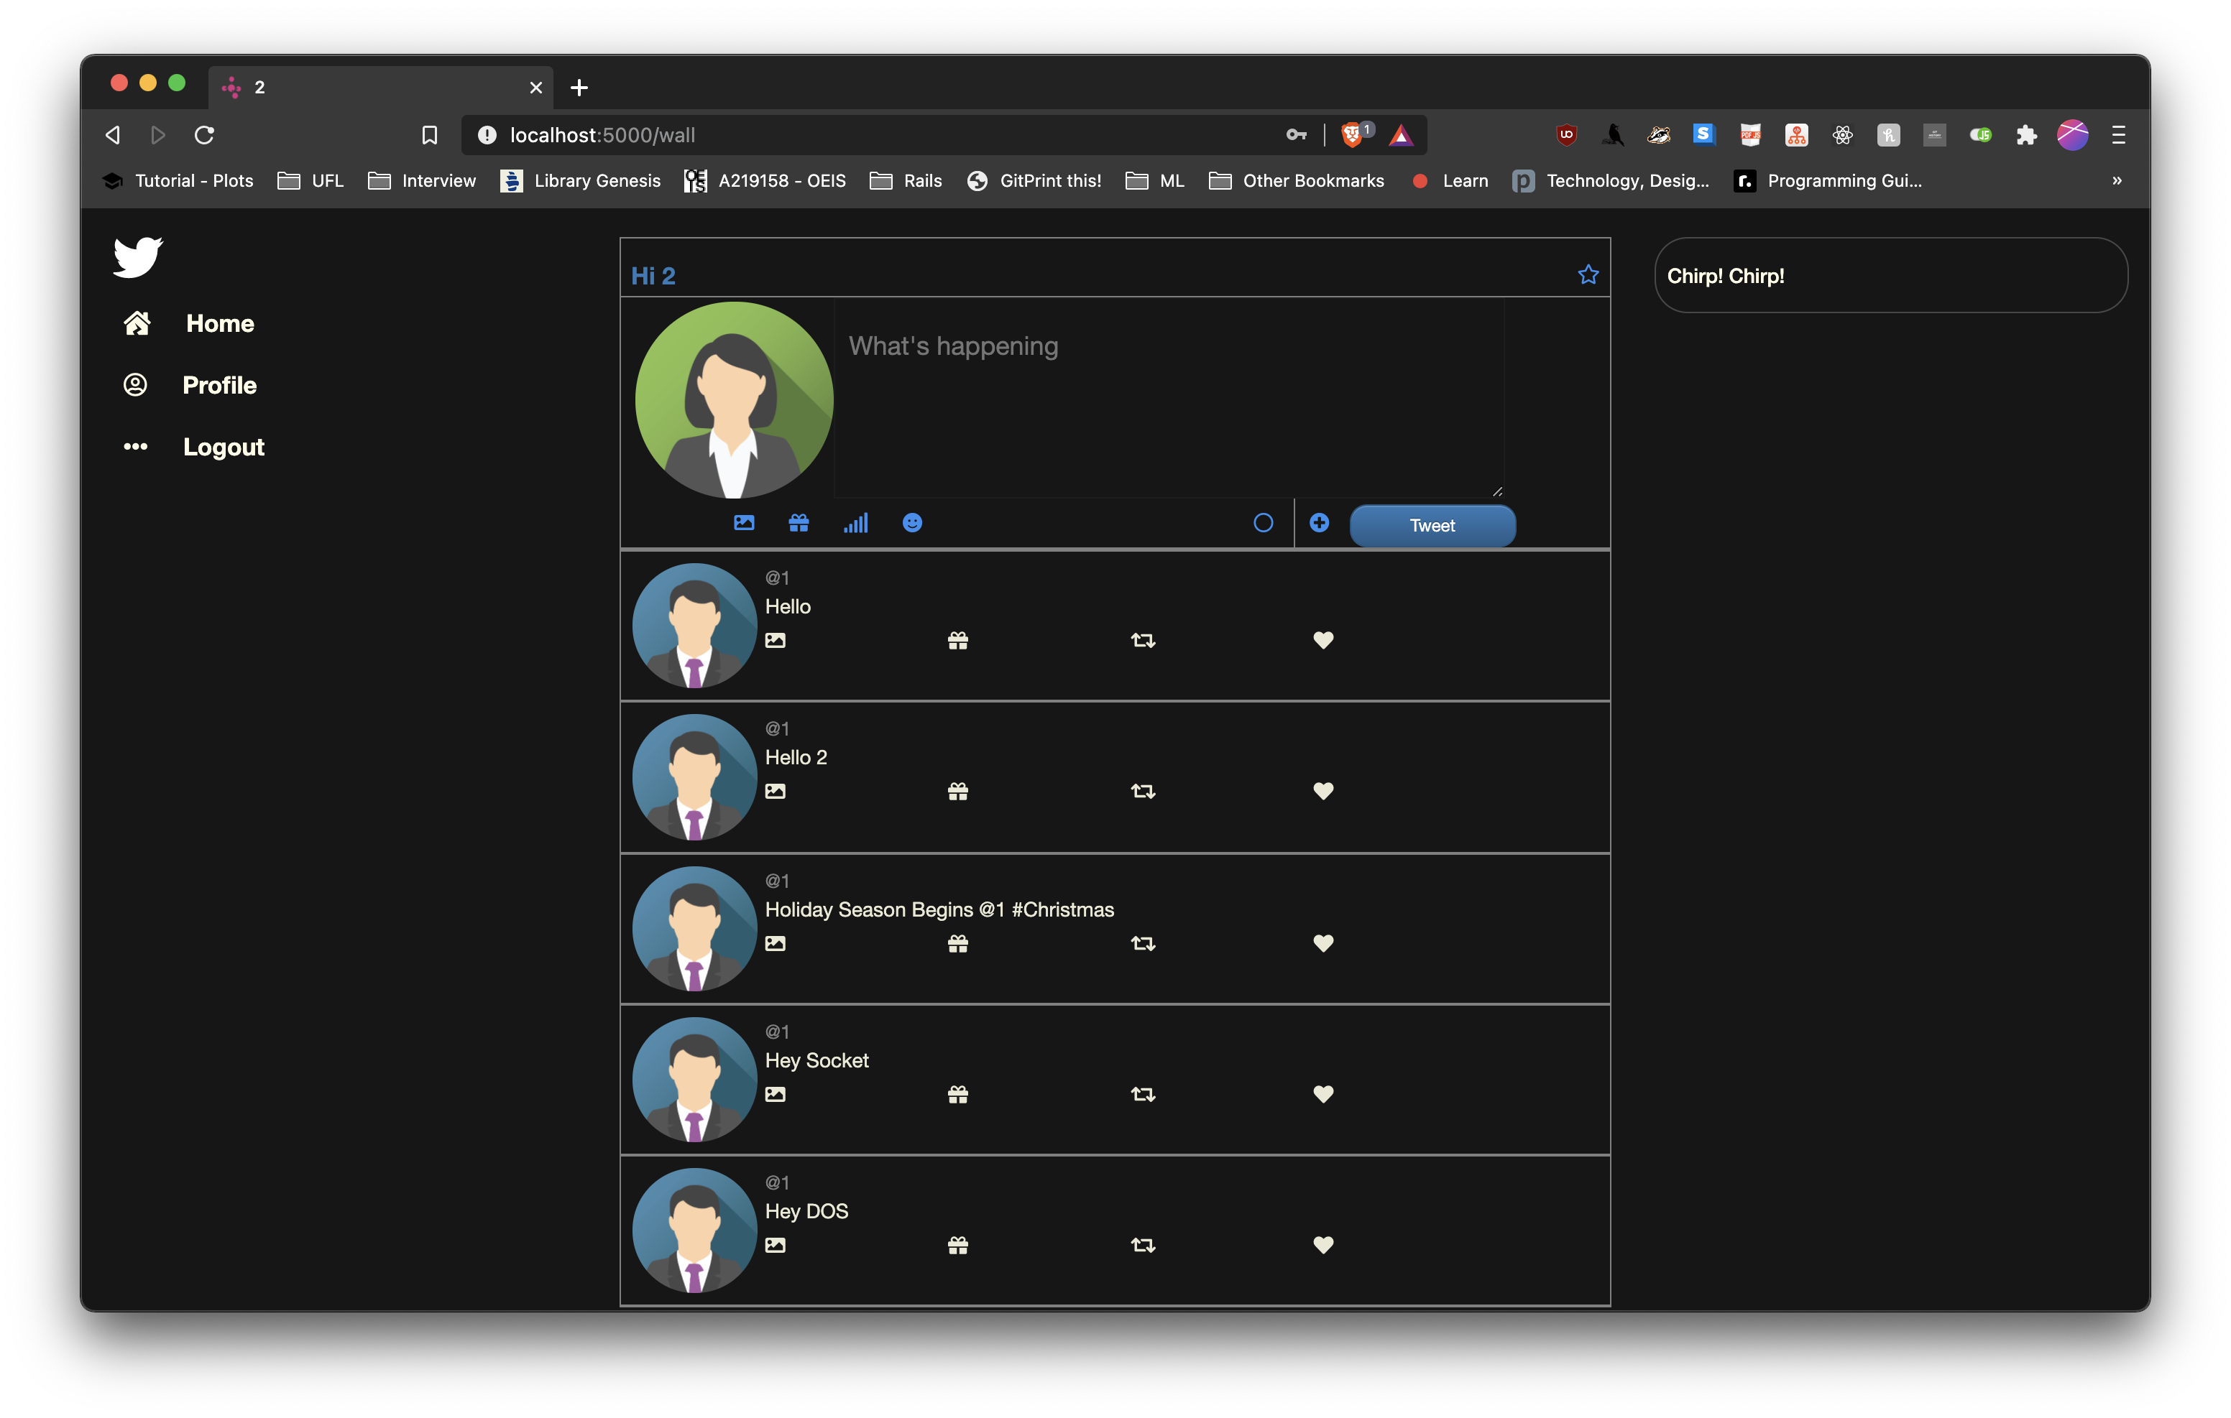Expand the hidden bookmarks chevron

point(2116,180)
